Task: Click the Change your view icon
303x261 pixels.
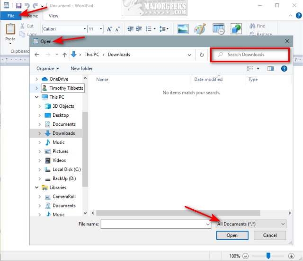Action: coord(250,68)
